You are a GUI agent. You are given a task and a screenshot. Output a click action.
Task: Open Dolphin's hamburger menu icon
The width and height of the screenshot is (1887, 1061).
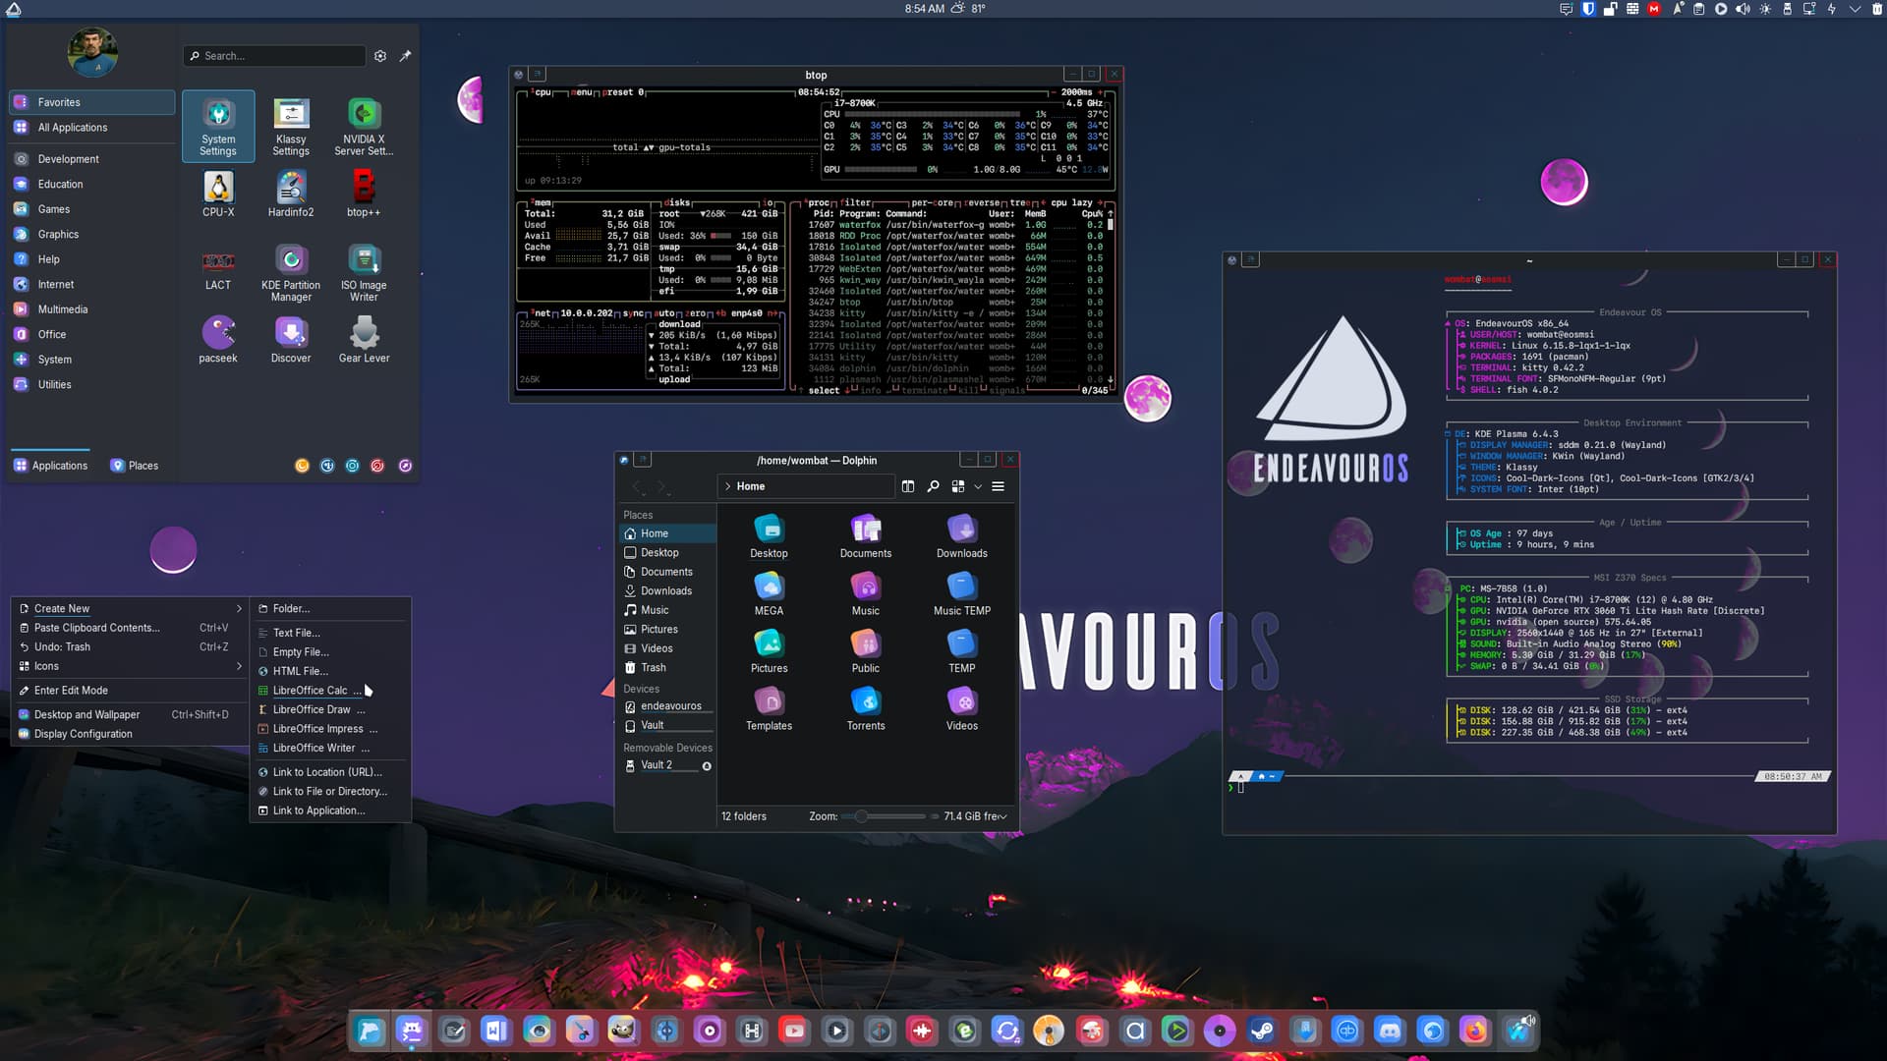(998, 486)
